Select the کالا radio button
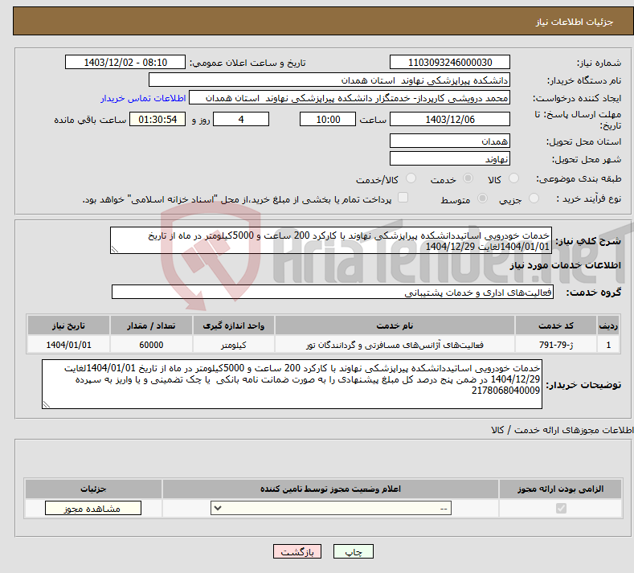The width and height of the screenshot is (634, 573). [513, 178]
